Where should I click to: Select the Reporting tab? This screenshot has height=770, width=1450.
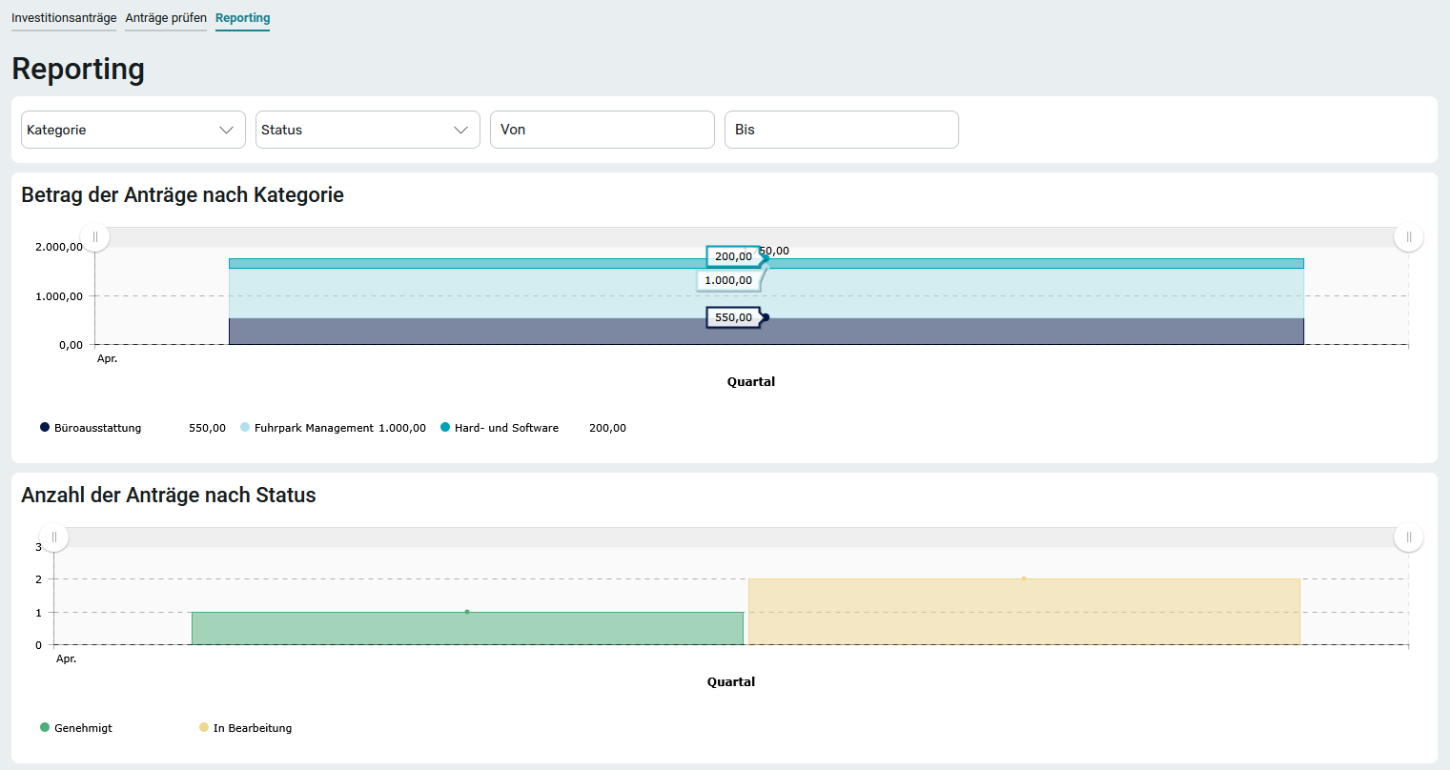242,18
